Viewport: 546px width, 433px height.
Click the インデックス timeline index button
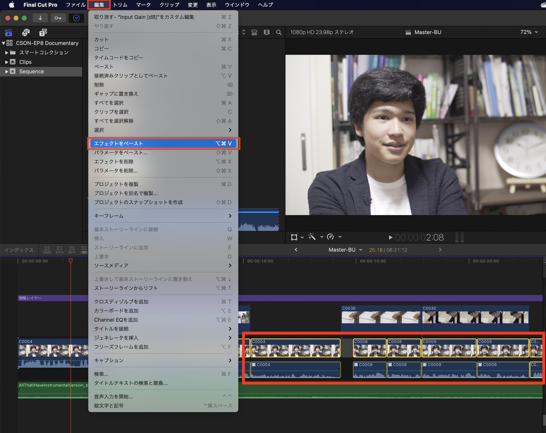point(19,250)
